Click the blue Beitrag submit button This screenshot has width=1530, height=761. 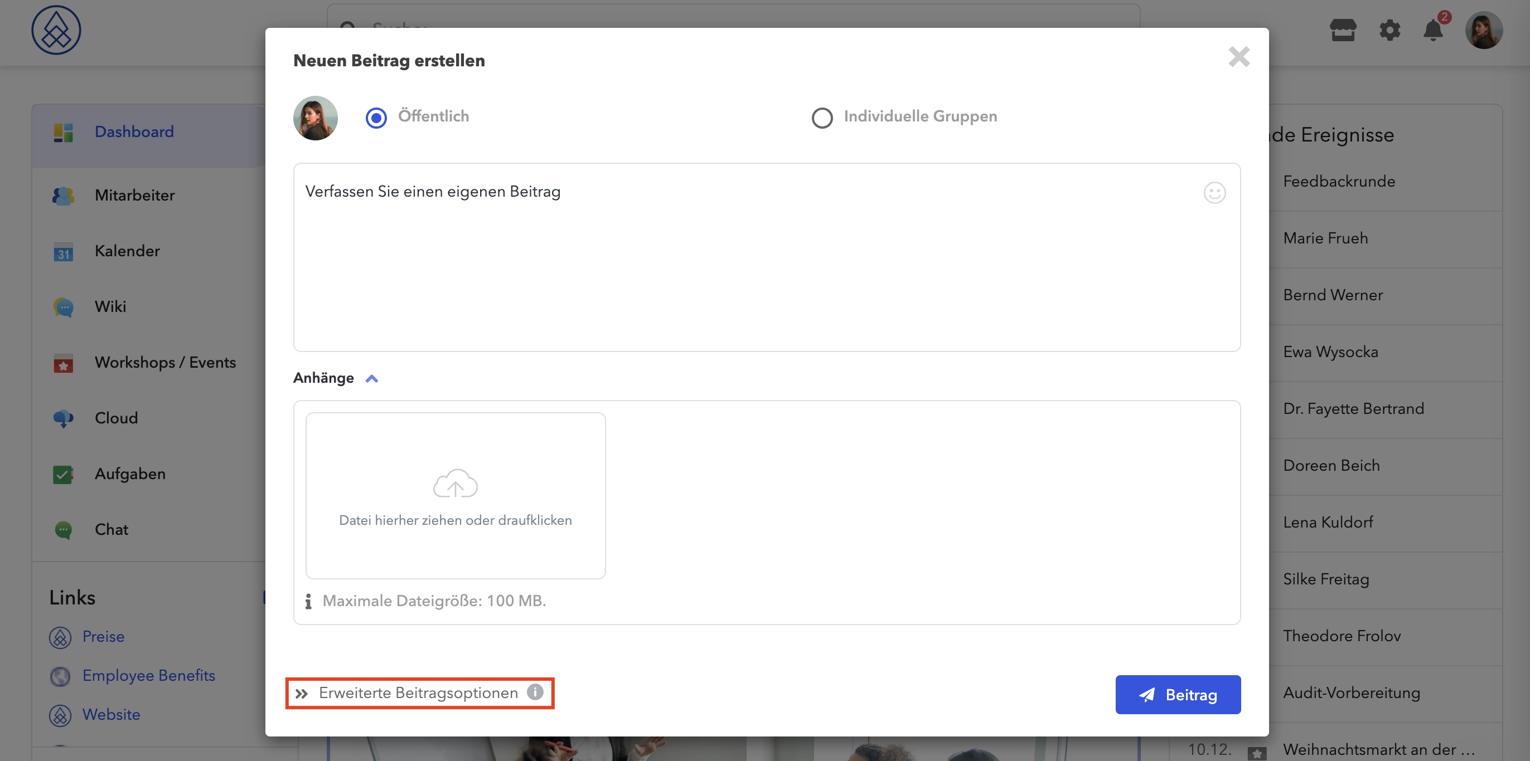point(1177,695)
